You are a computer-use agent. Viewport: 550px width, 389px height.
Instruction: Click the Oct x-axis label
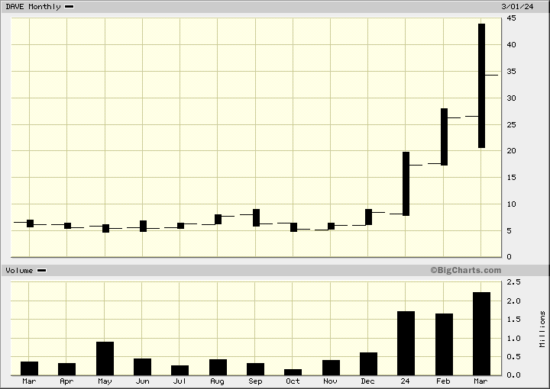click(x=293, y=381)
